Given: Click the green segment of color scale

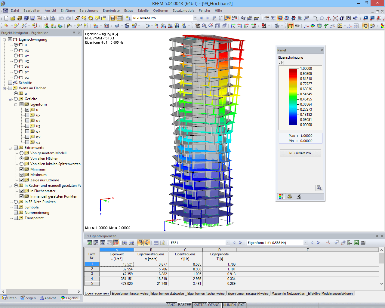Looking at the screenshot, I should pyautogui.click(x=293, y=97).
